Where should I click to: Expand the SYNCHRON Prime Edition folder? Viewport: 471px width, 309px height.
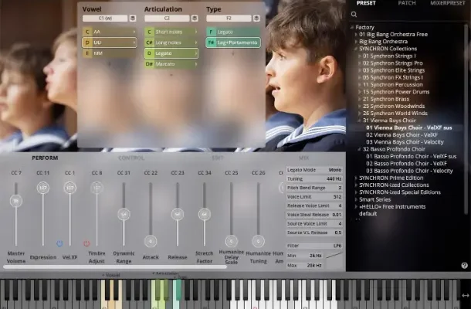click(x=356, y=177)
